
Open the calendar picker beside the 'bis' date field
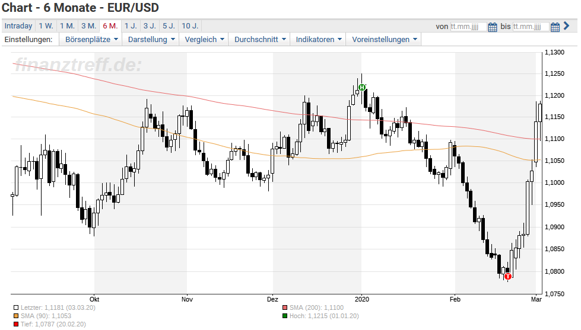coord(555,27)
